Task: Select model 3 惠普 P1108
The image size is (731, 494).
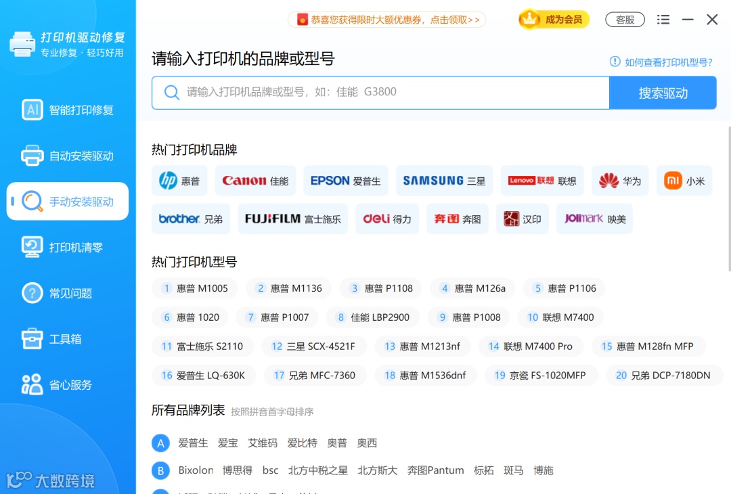Action: (381, 288)
